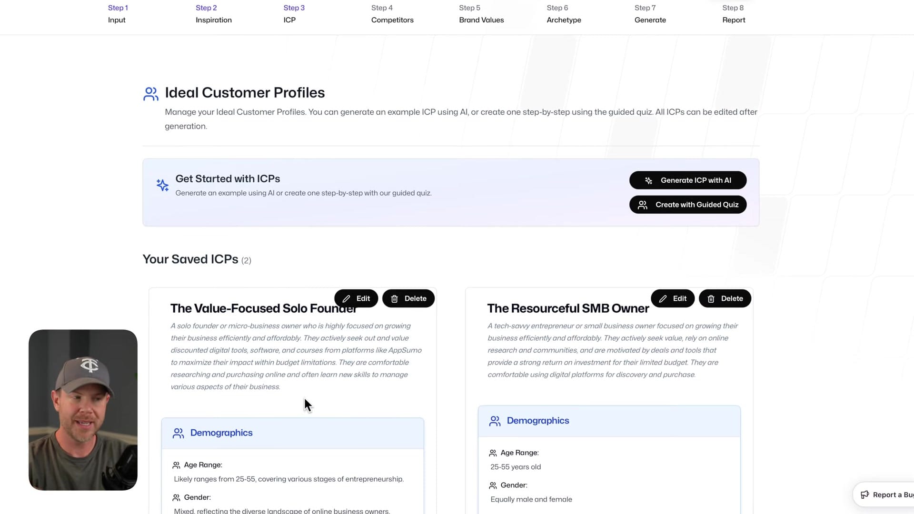Click The Value-Focused Solo Founder title

[x=264, y=308]
